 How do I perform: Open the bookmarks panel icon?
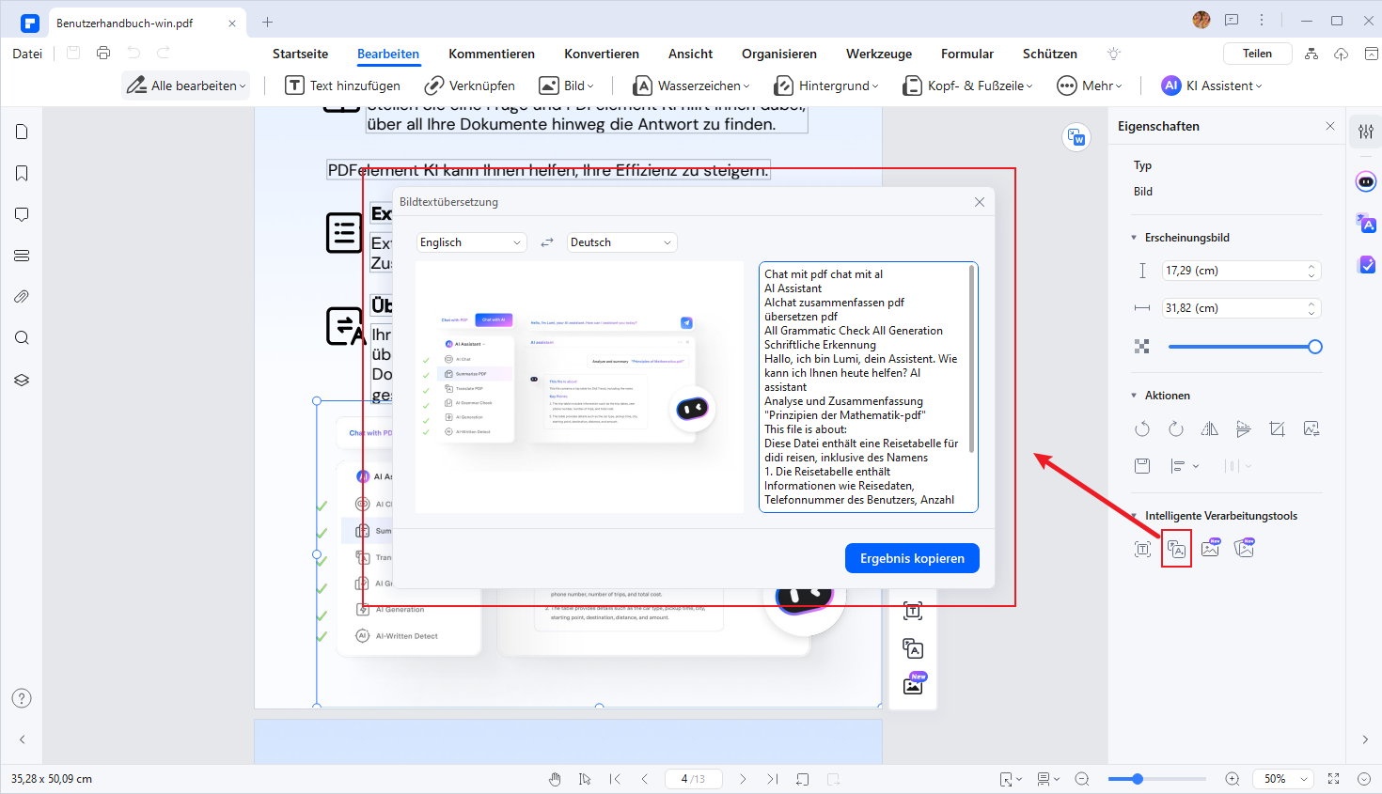pos(22,173)
